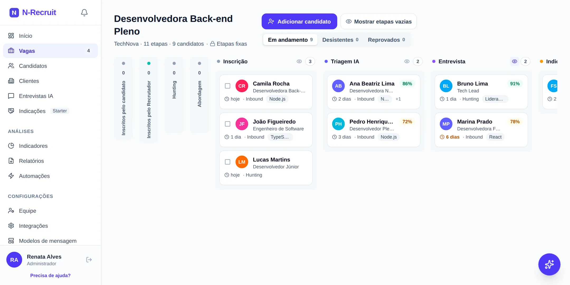This screenshot has height=285, width=570.
Task: Click Mostrar etapas vazias button
Action: pos(378,21)
